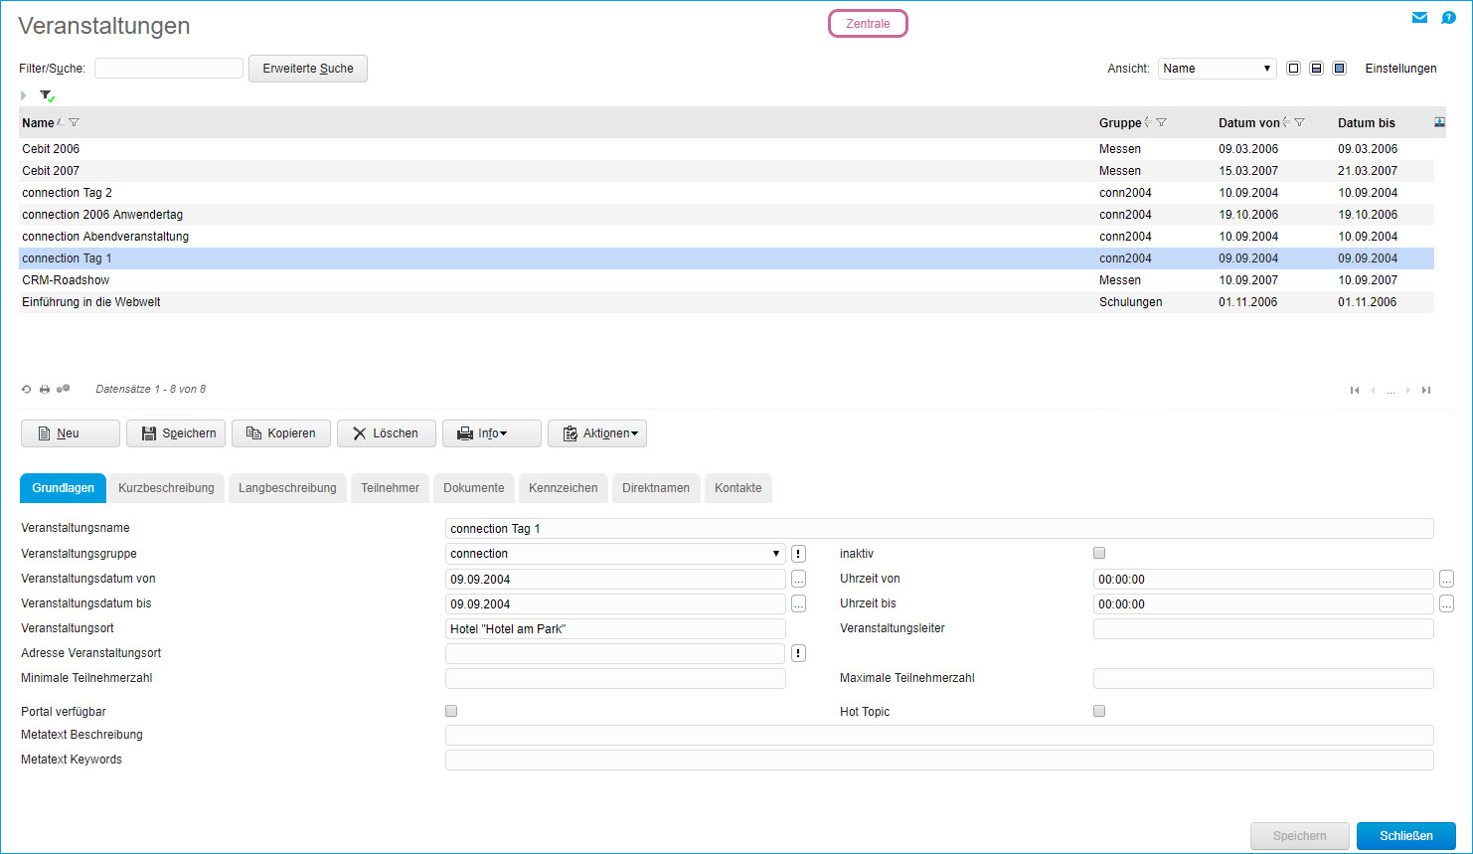
Task: Click the Filter/Suche input field
Action: (x=169, y=69)
